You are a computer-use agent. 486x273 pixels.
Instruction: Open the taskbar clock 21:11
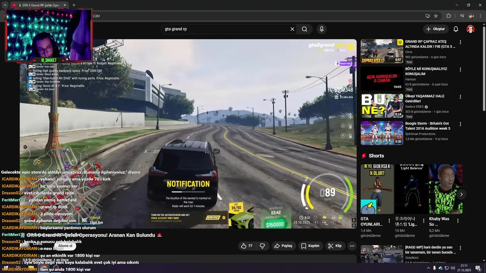(x=464, y=268)
